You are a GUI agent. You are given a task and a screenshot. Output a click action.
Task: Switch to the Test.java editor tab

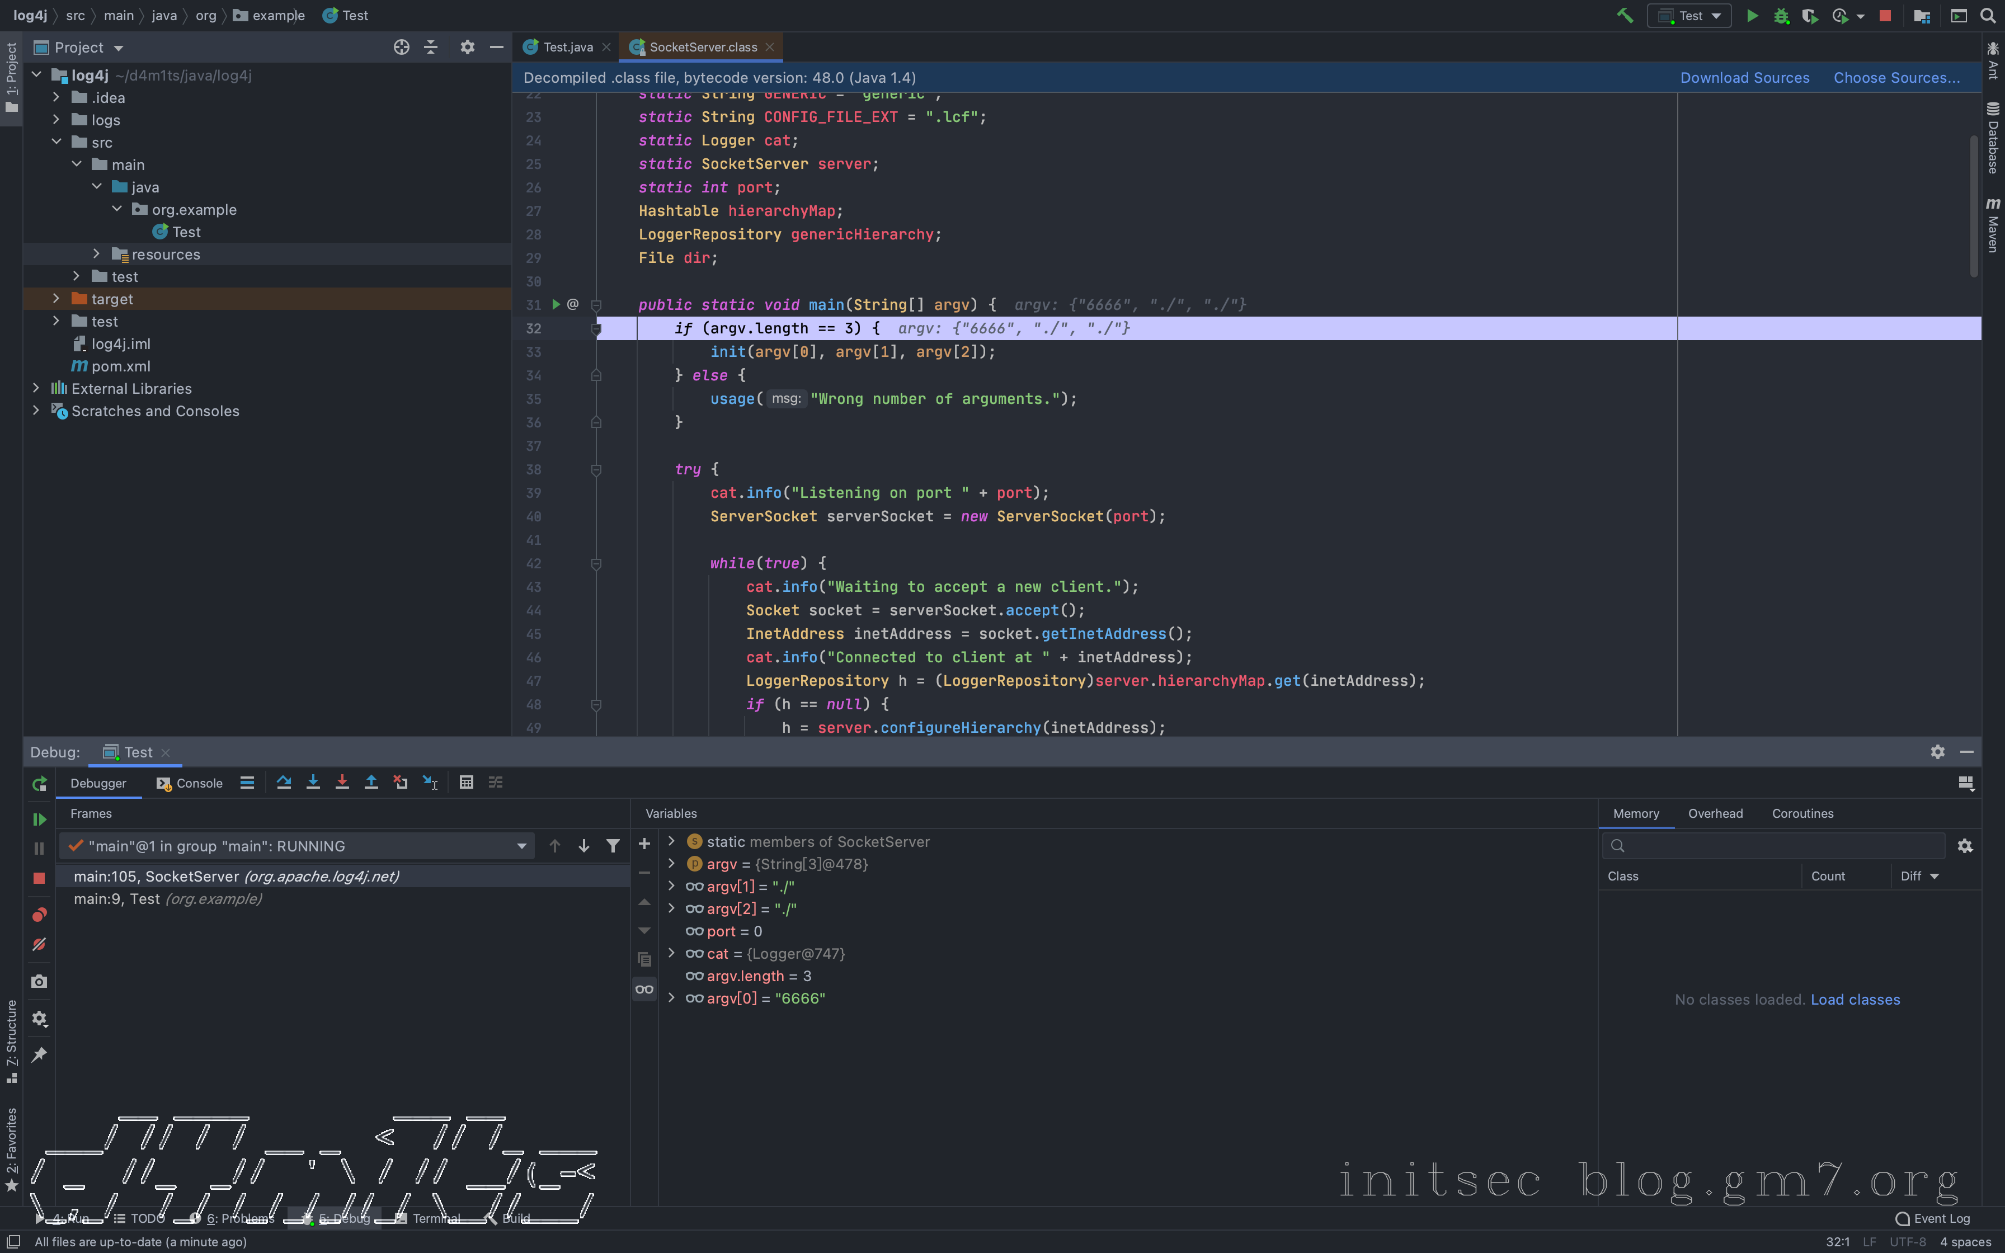(x=567, y=47)
